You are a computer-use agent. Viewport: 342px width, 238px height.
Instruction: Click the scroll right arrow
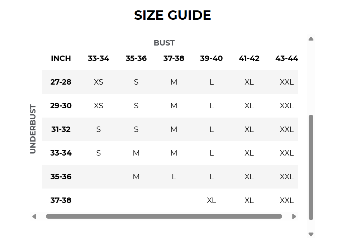tap(294, 216)
